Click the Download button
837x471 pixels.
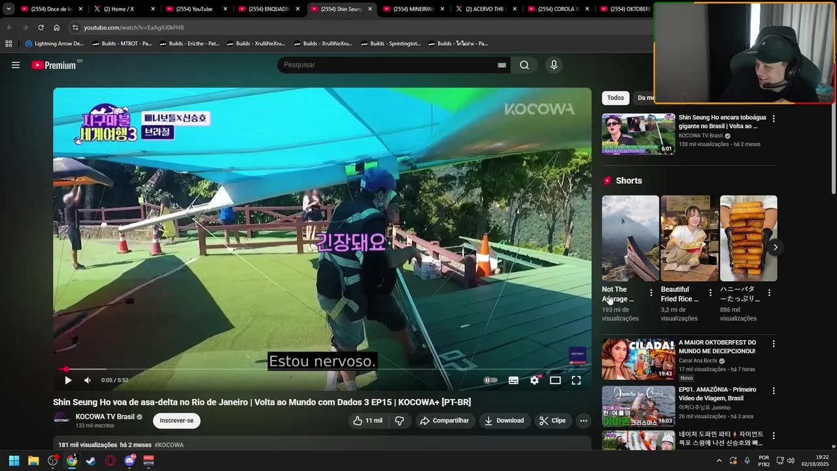pos(504,421)
